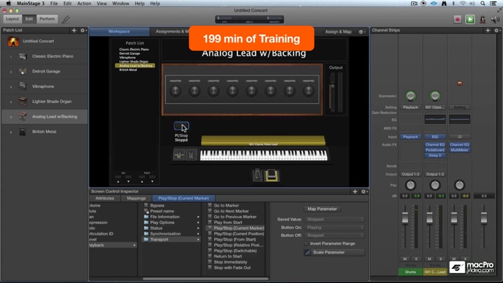This screenshot has width=503, height=283.
Task: Click the green play button in toolbar
Action: (470, 19)
